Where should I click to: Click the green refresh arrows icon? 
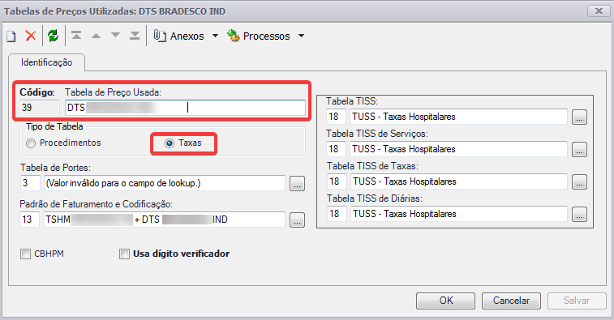tap(54, 36)
